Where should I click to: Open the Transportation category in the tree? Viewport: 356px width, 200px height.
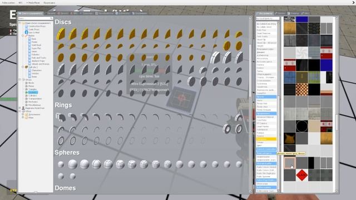[x=35, y=99]
